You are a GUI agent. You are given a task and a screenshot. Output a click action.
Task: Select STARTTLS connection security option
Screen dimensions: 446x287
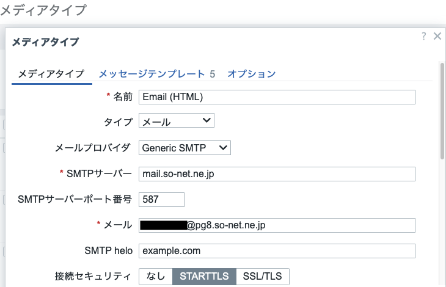(204, 276)
